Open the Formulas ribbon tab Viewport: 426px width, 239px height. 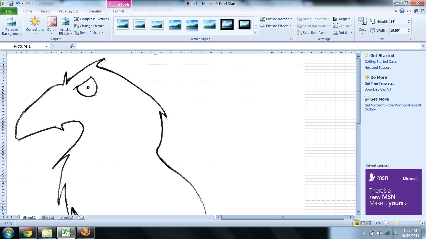coord(94,11)
